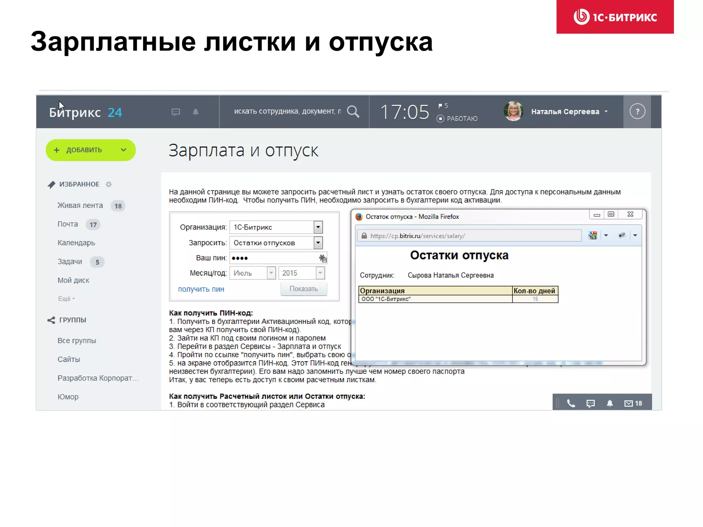Screen dimensions: 703x527
Task: Click the flag counter showing 5
Action: pyautogui.click(x=443, y=106)
